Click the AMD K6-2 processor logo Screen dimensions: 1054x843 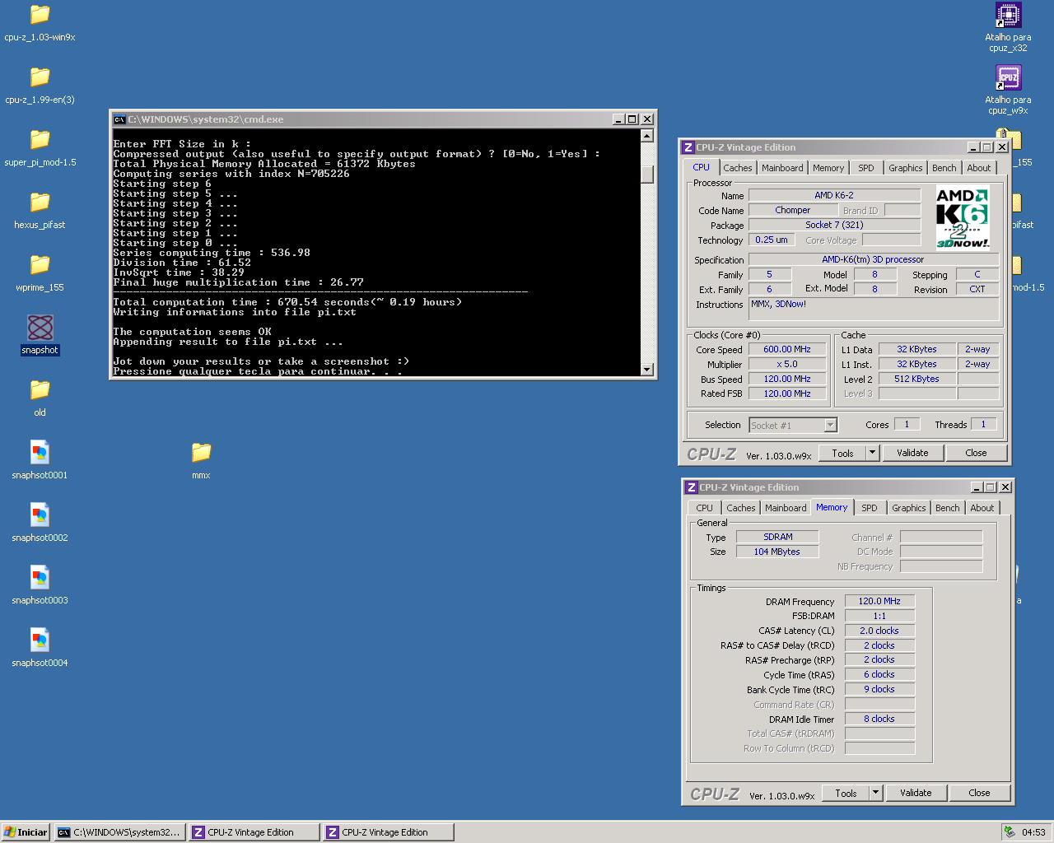962,218
